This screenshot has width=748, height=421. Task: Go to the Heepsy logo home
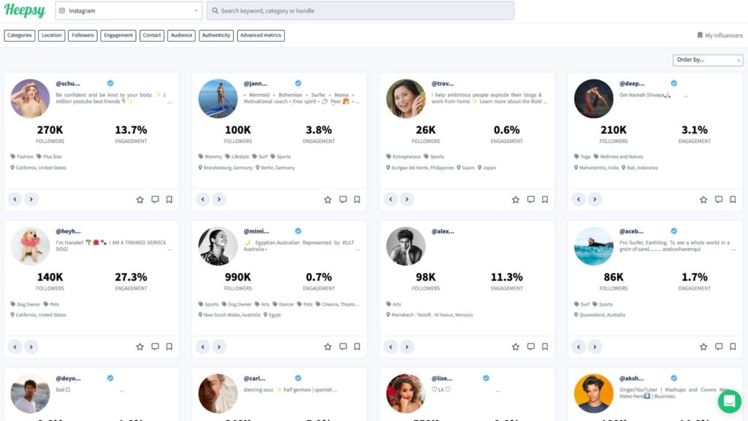(25, 10)
